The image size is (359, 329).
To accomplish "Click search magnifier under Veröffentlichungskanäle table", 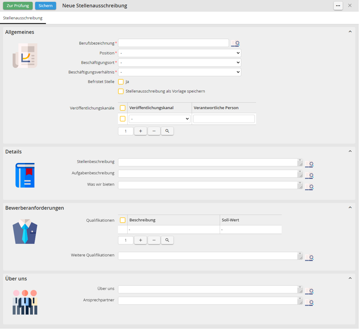I will (x=167, y=131).
